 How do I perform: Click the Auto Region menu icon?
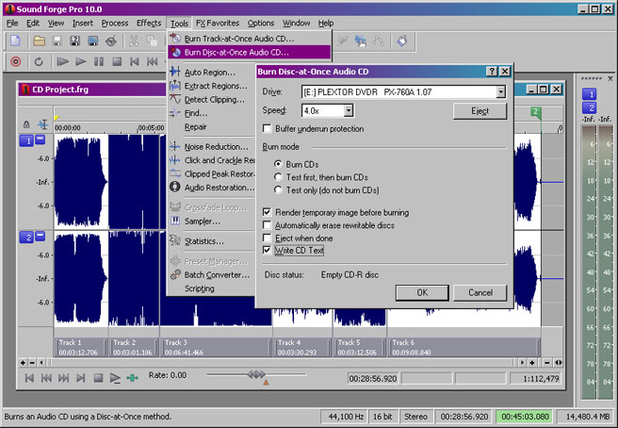click(175, 72)
